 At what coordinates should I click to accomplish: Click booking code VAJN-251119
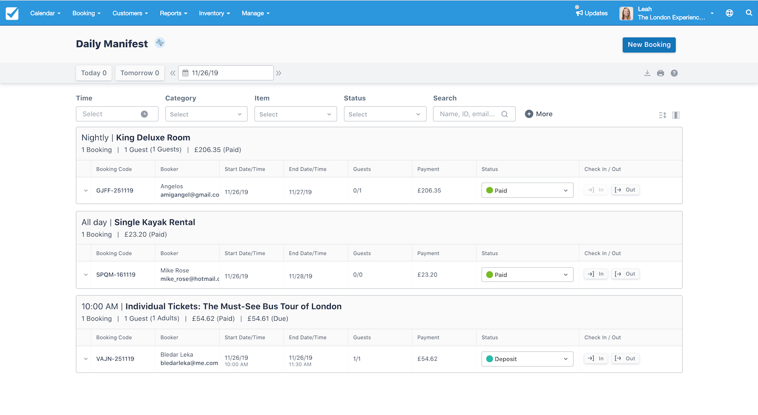click(x=115, y=359)
